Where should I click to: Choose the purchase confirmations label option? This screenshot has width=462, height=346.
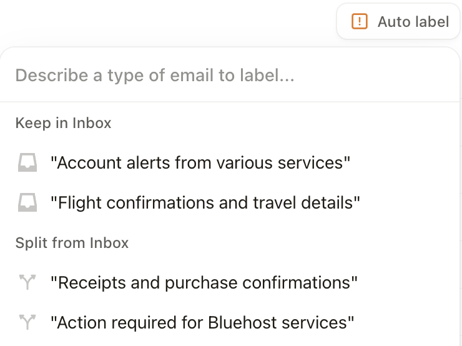click(x=204, y=283)
